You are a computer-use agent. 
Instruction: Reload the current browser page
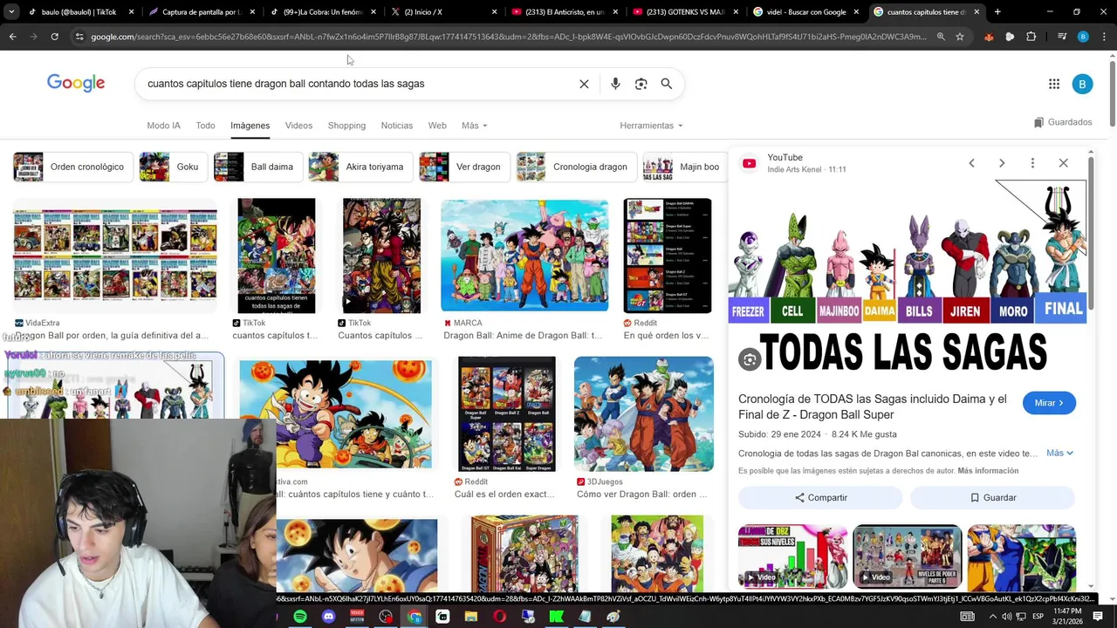pos(54,37)
